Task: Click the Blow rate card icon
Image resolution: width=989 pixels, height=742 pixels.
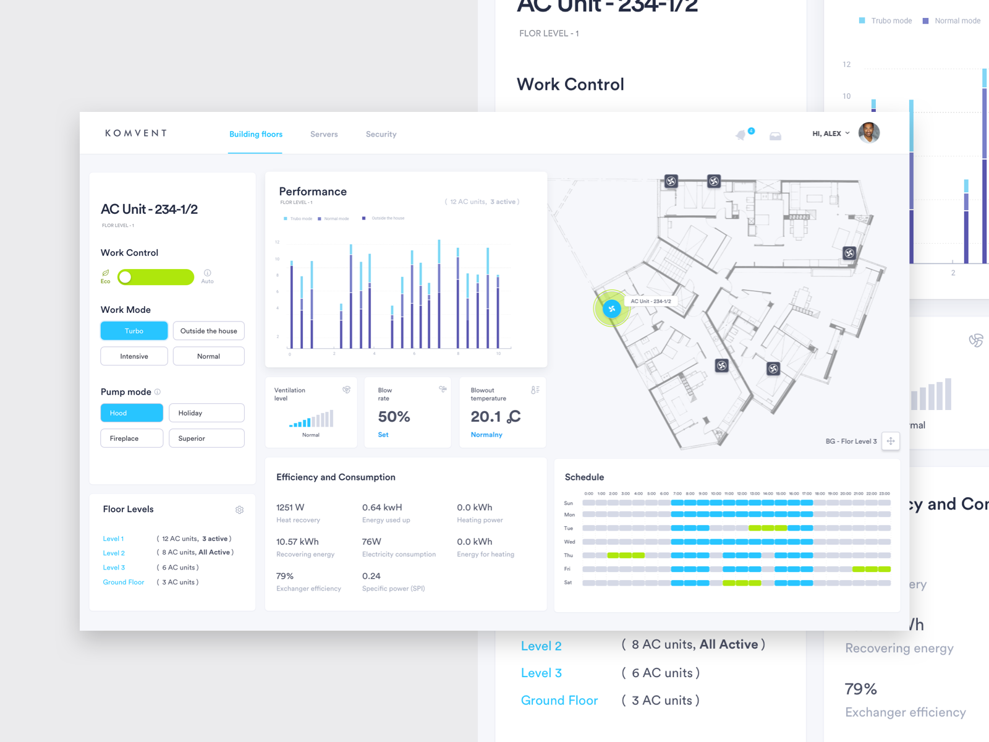Action: tap(443, 390)
